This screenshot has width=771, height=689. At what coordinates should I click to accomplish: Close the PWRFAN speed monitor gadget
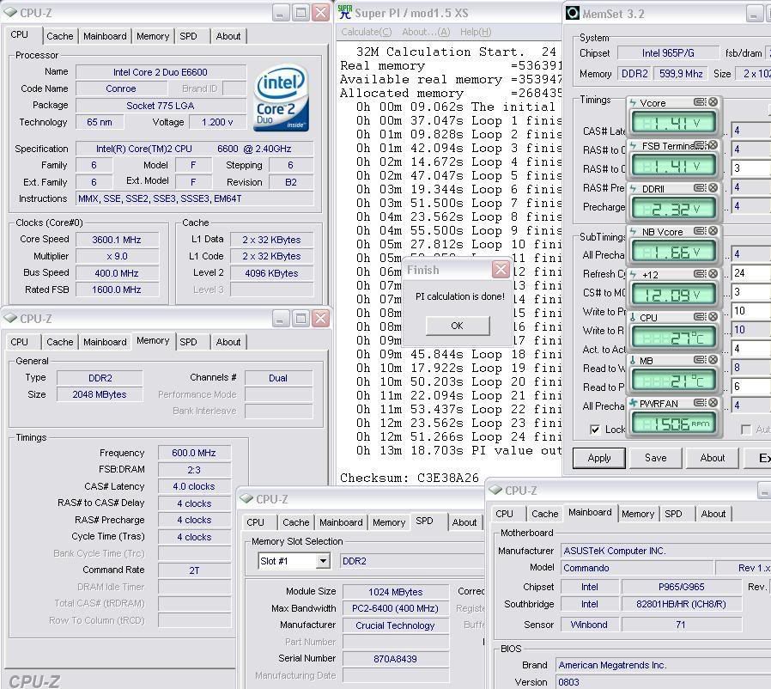click(x=713, y=403)
